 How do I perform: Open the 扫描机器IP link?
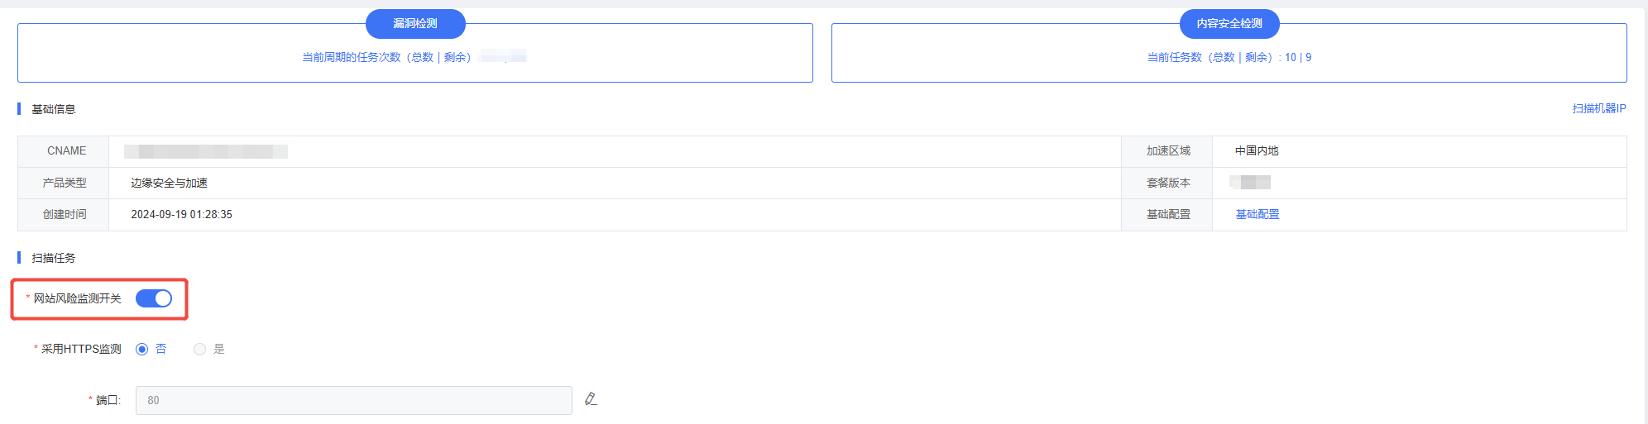(x=1599, y=108)
